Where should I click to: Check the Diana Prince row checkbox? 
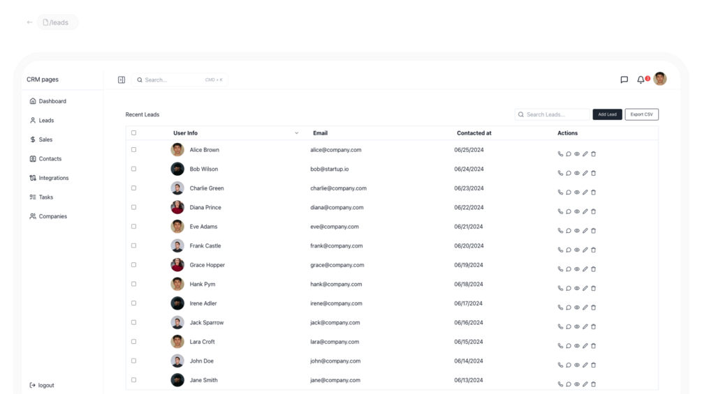(133, 207)
